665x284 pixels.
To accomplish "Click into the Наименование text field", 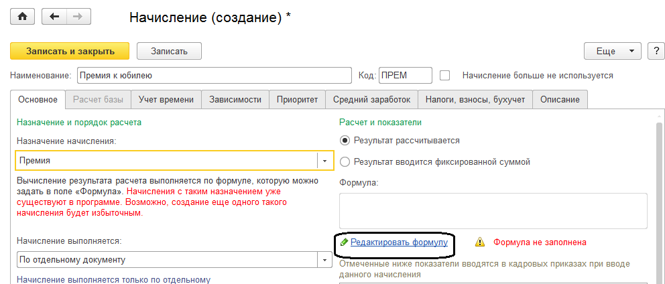I will click(x=215, y=76).
